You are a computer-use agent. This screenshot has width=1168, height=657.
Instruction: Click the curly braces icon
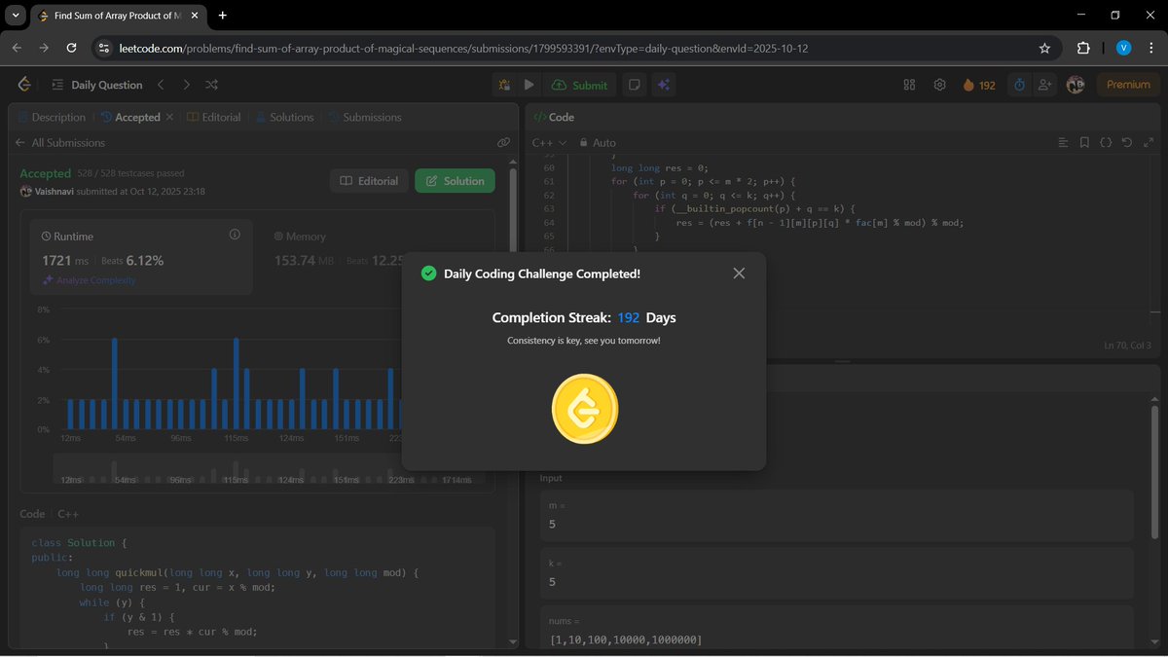point(1106,142)
